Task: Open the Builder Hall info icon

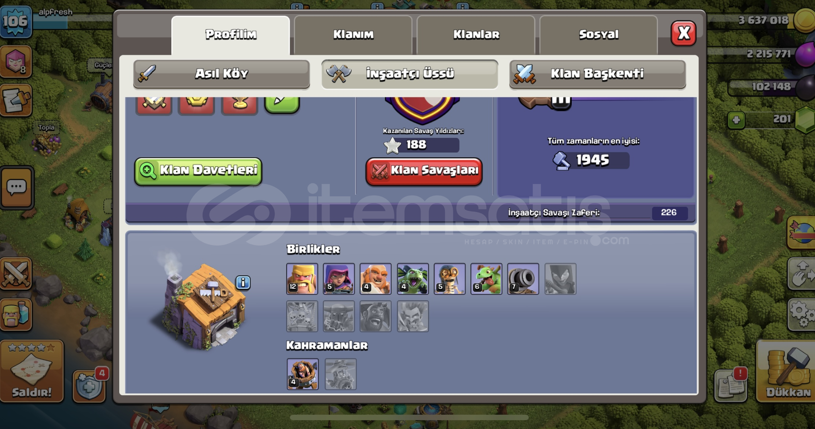Action: [243, 282]
